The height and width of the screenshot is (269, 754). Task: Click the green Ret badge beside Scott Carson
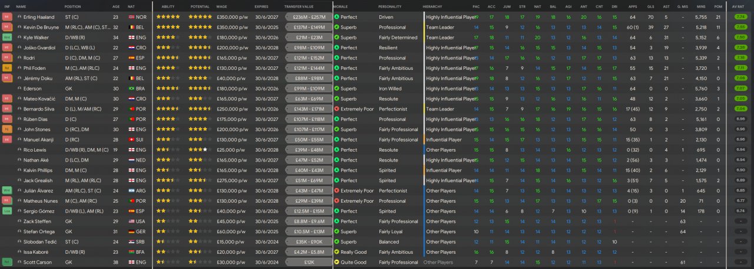point(7,262)
